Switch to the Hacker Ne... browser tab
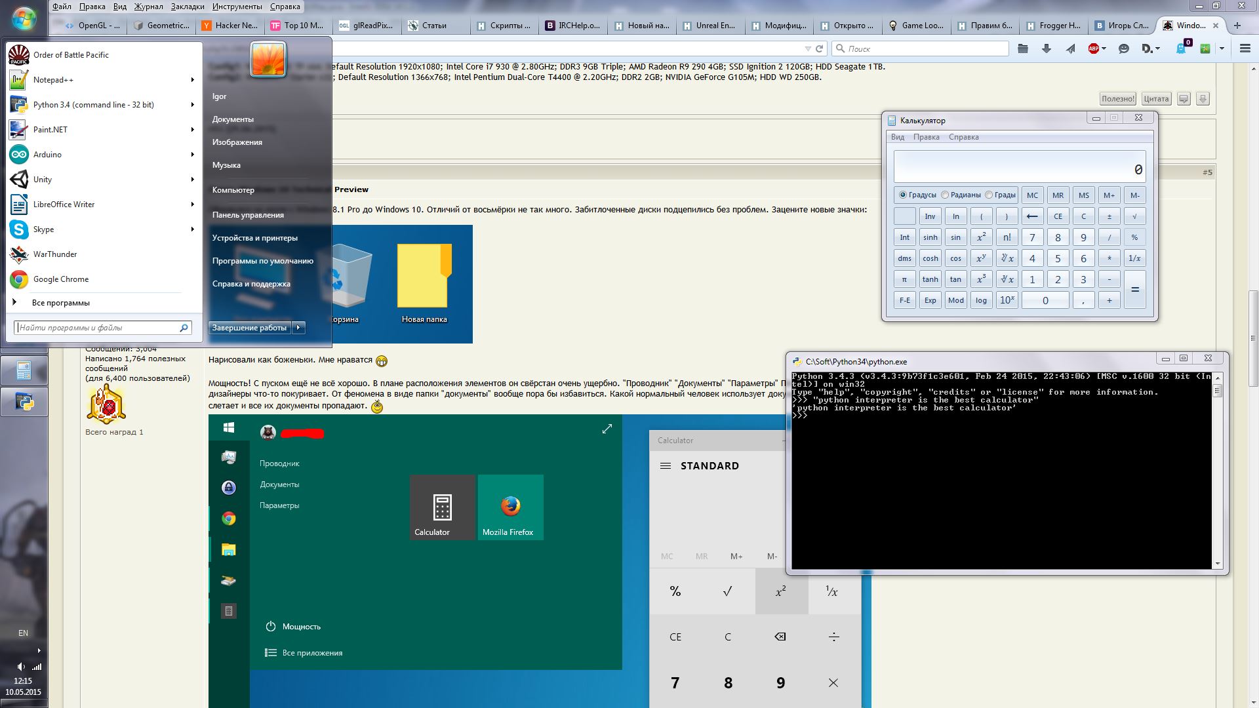This screenshot has height=708, width=1259. point(230,26)
